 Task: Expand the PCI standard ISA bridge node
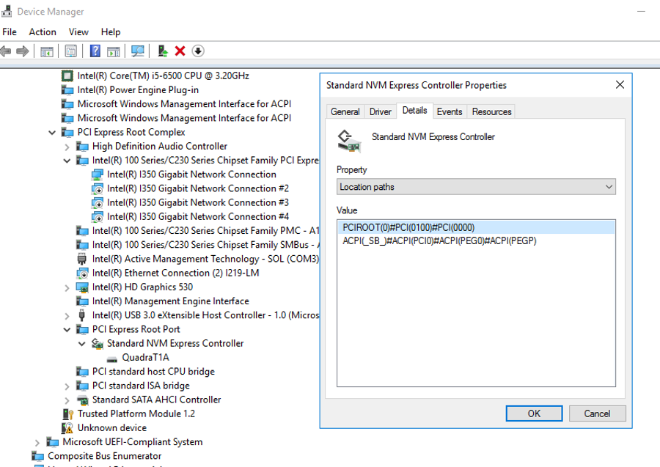pos(67,386)
